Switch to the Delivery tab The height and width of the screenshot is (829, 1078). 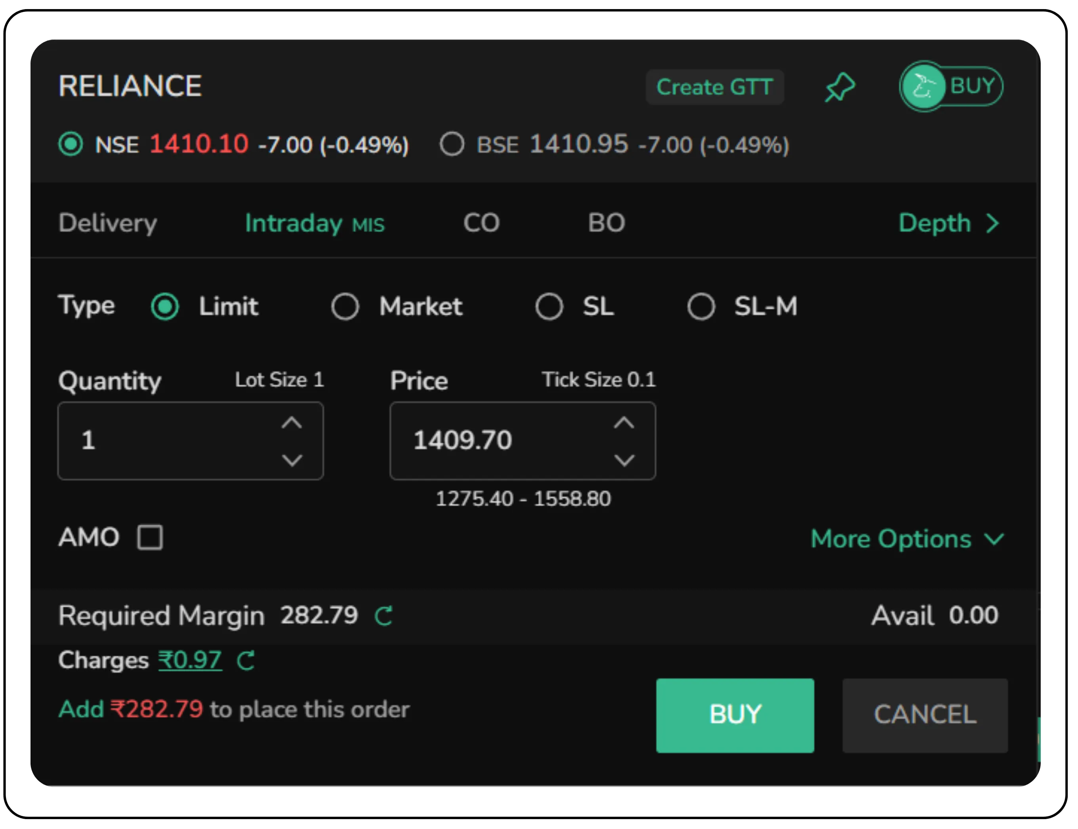(x=107, y=223)
